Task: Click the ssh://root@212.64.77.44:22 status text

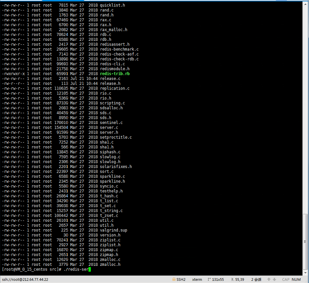Action: pyautogui.click(x=25, y=279)
